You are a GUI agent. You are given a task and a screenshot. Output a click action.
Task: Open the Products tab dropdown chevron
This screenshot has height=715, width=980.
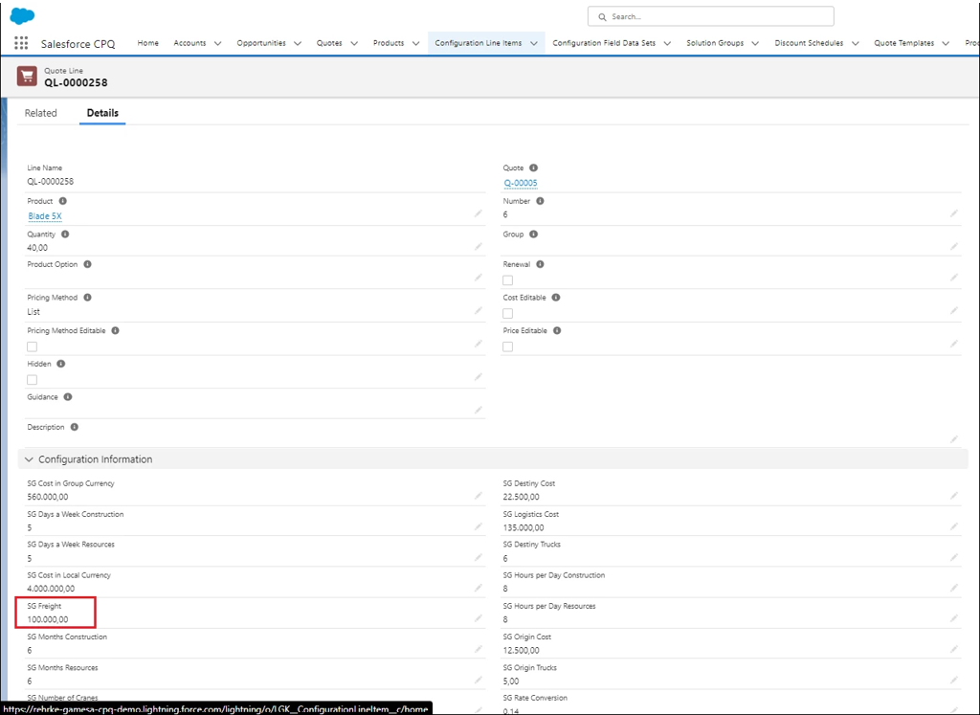tap(415, 44)
